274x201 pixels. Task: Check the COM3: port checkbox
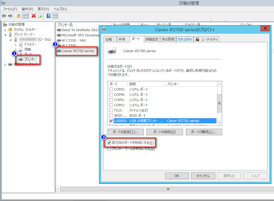coord(111,89)
